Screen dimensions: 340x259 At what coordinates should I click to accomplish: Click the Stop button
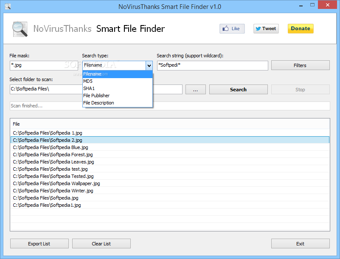[x=301, y=89]
